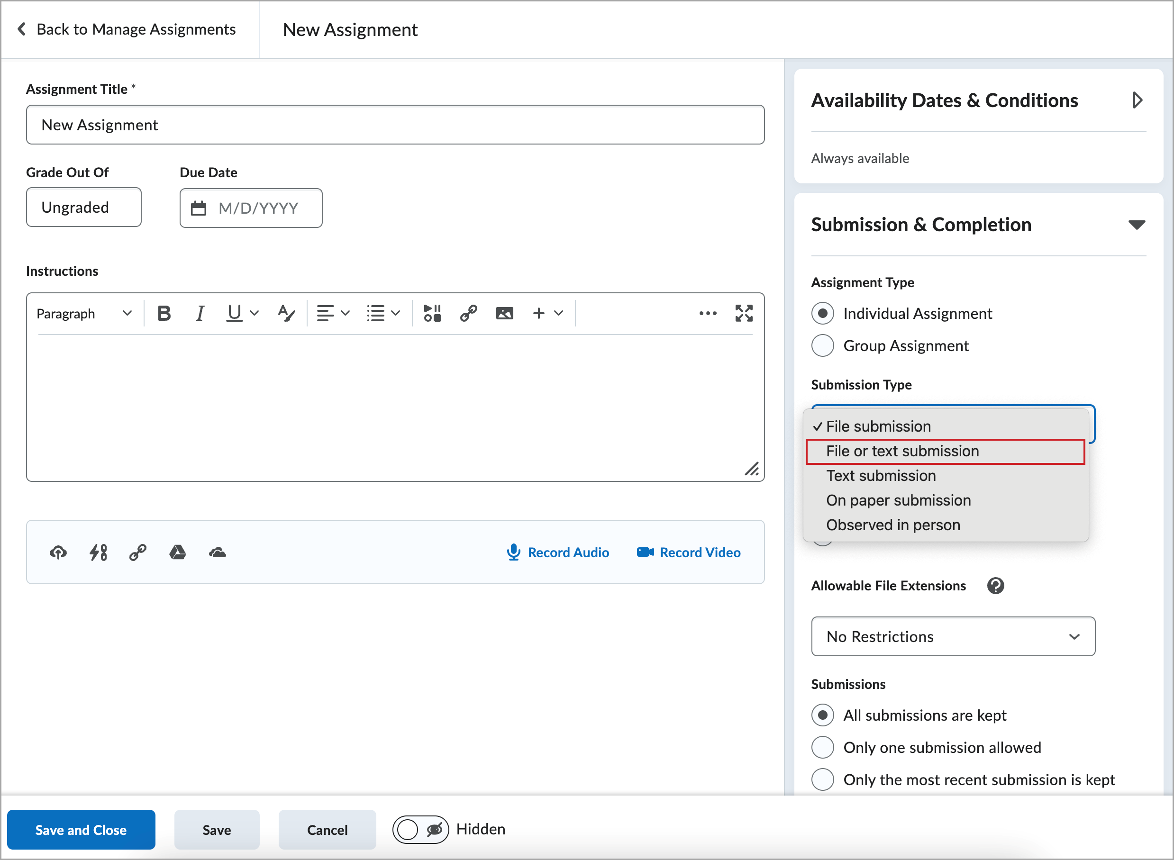Attach a file from OneDrive
The width and height of the screenshot is (1174, 860).
coord(217,552)
